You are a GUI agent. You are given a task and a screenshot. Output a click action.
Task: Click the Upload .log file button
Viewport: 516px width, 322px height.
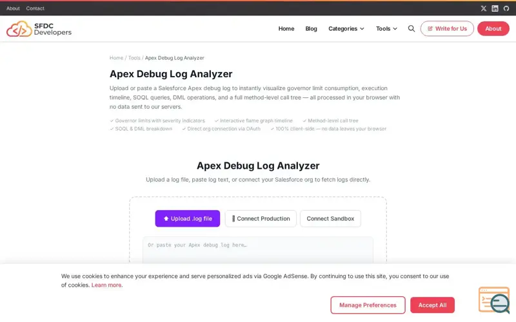[188, 218]
